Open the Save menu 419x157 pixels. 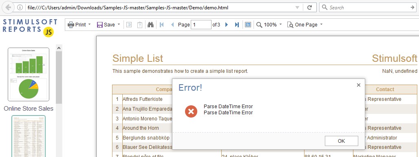108,24
